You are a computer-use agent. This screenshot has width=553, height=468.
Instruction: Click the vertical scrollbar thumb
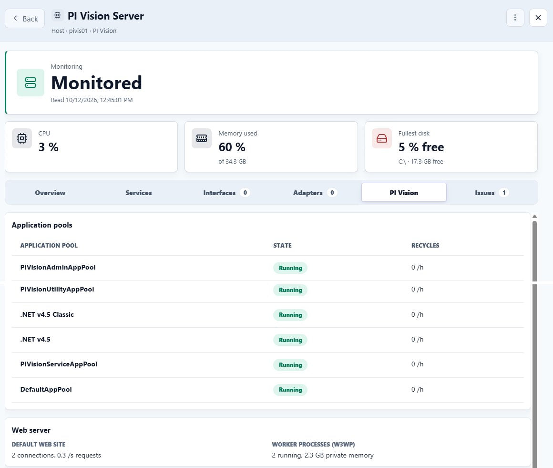point(535,344)
